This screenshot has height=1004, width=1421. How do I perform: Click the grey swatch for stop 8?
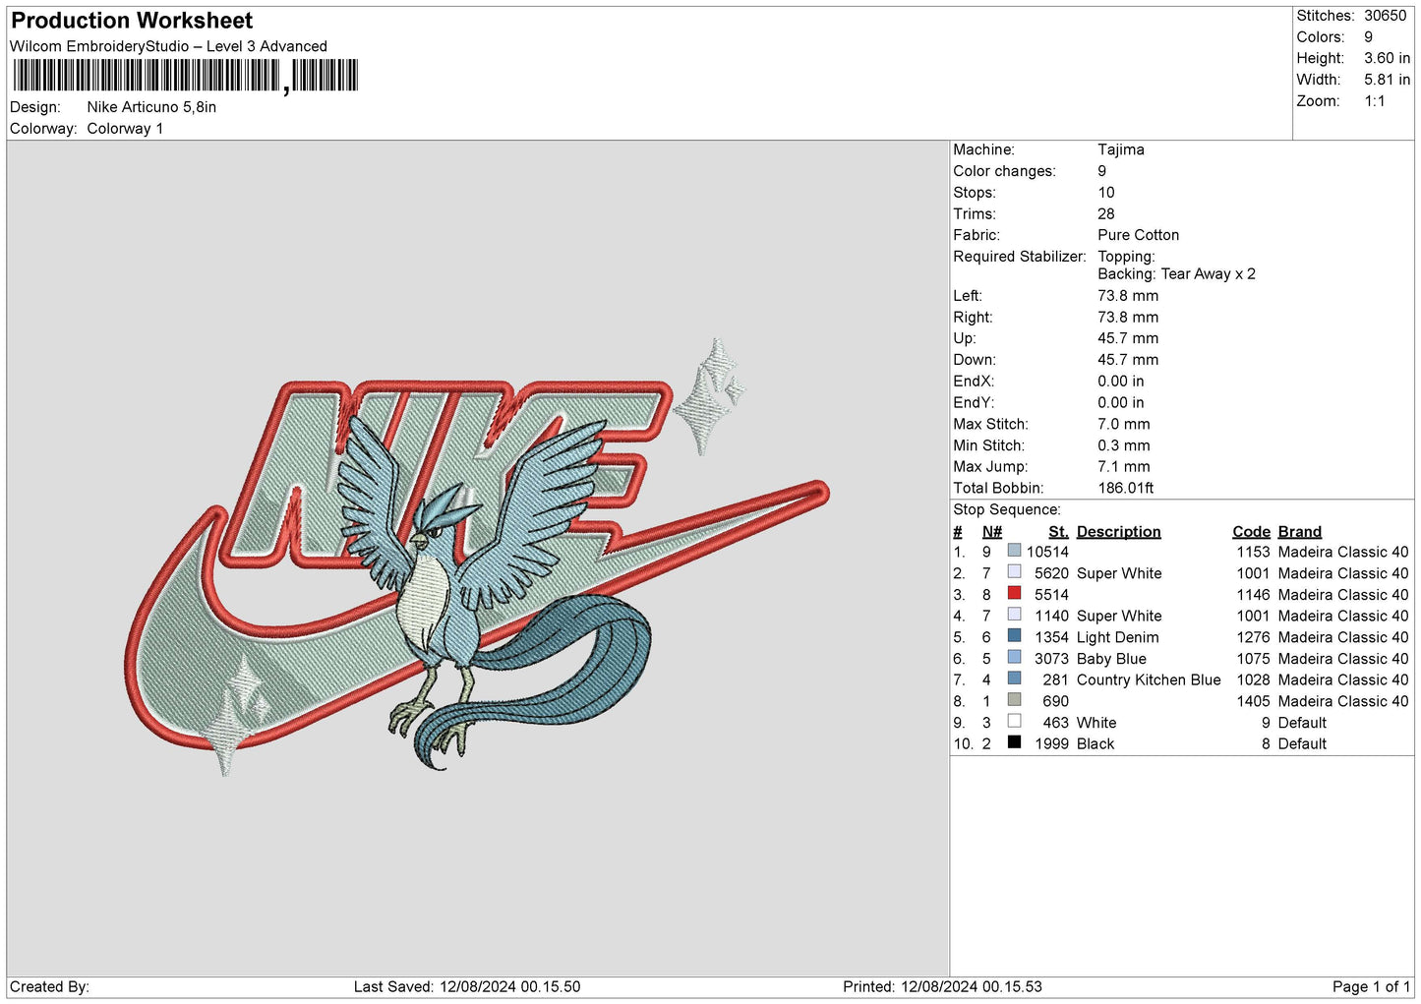click(1014, 700)
